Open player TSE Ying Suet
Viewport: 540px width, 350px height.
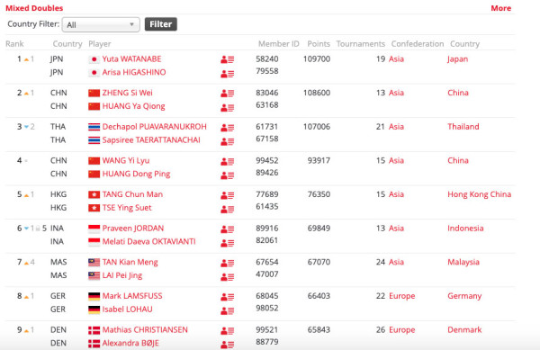click(x=127, y=208)
